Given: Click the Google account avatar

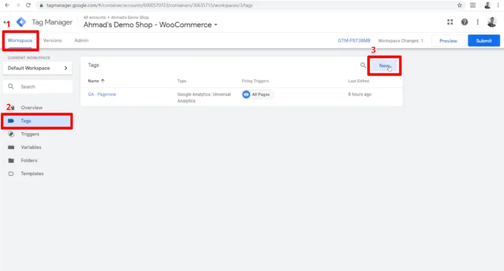Looking at the screenshot, I should [x=492, y=22].
